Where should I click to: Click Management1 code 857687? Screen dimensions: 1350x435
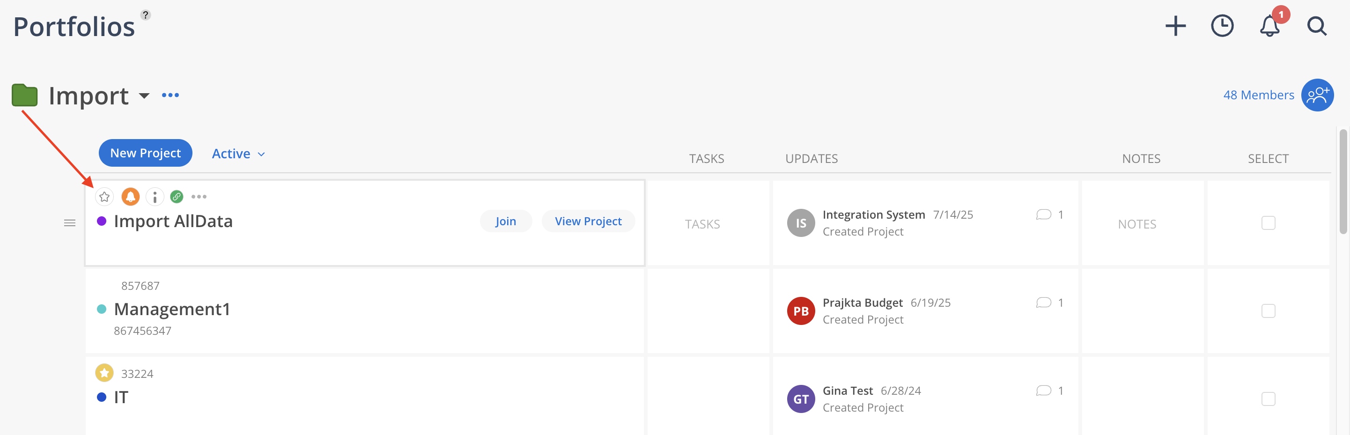[140, 286]
